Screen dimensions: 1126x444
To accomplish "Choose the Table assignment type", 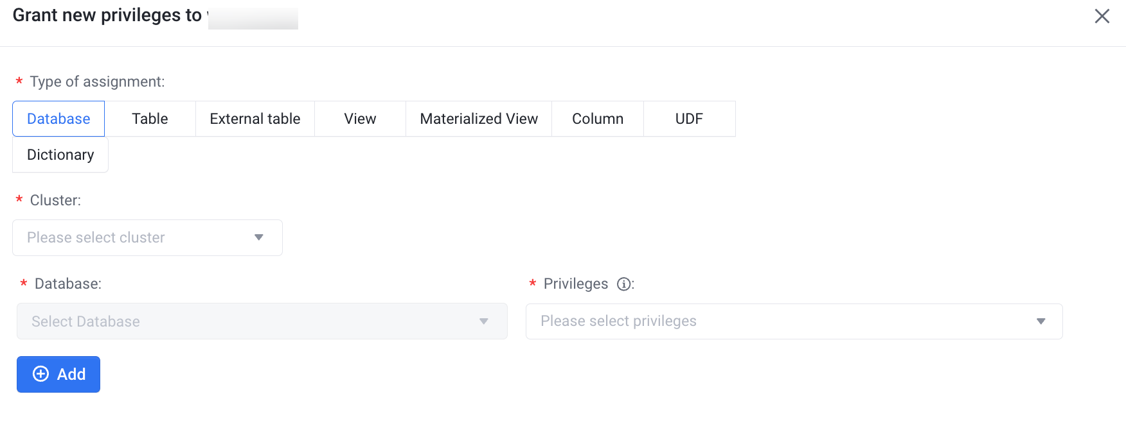I will [x=150, y=119].
